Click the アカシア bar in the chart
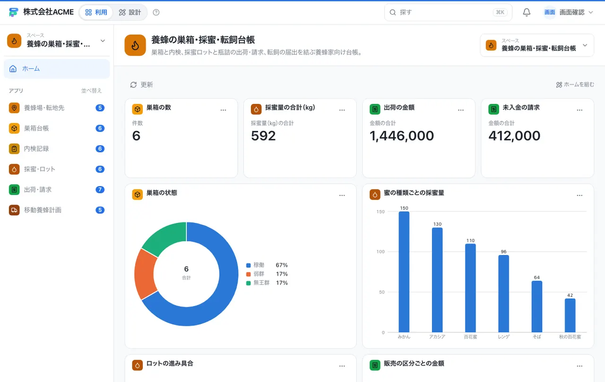This screenshot has width=605, height=382. [x=437, y=280]
